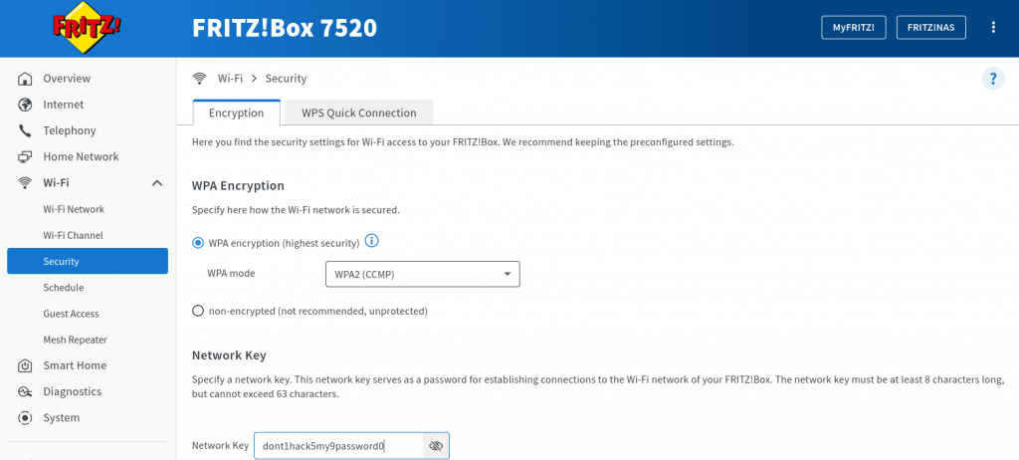Click the Diagnostics icon
This screenshot has height=460, width=1019.
(x=25, y=391)
